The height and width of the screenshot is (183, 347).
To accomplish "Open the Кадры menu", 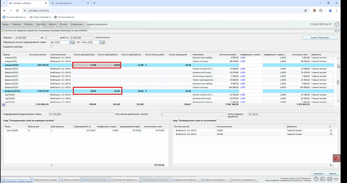I will click(x=5, y=24).
